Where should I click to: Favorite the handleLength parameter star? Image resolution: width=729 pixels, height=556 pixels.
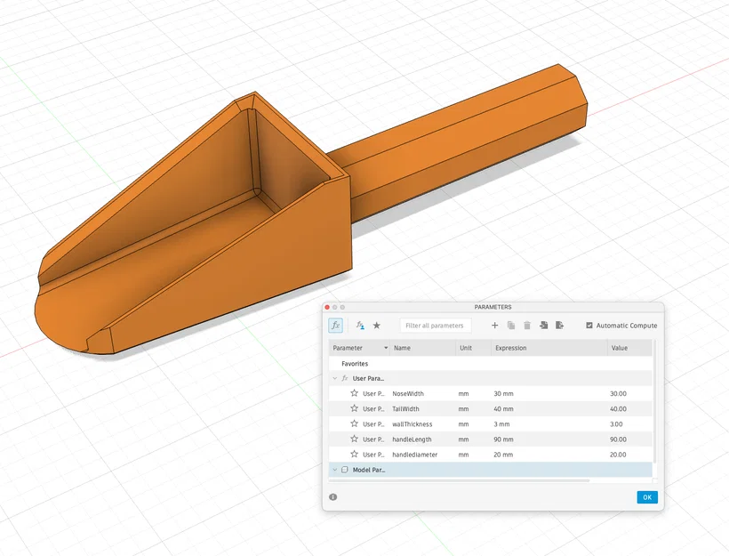354,439
